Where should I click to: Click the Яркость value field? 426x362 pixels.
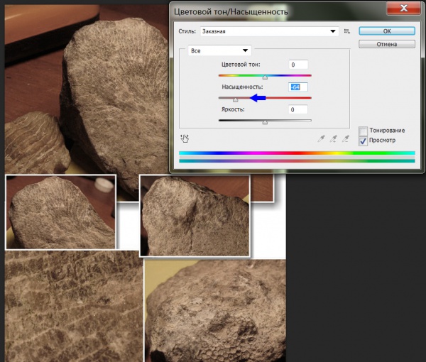tap(298, 109)
